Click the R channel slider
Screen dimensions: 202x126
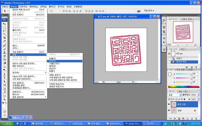184,74
